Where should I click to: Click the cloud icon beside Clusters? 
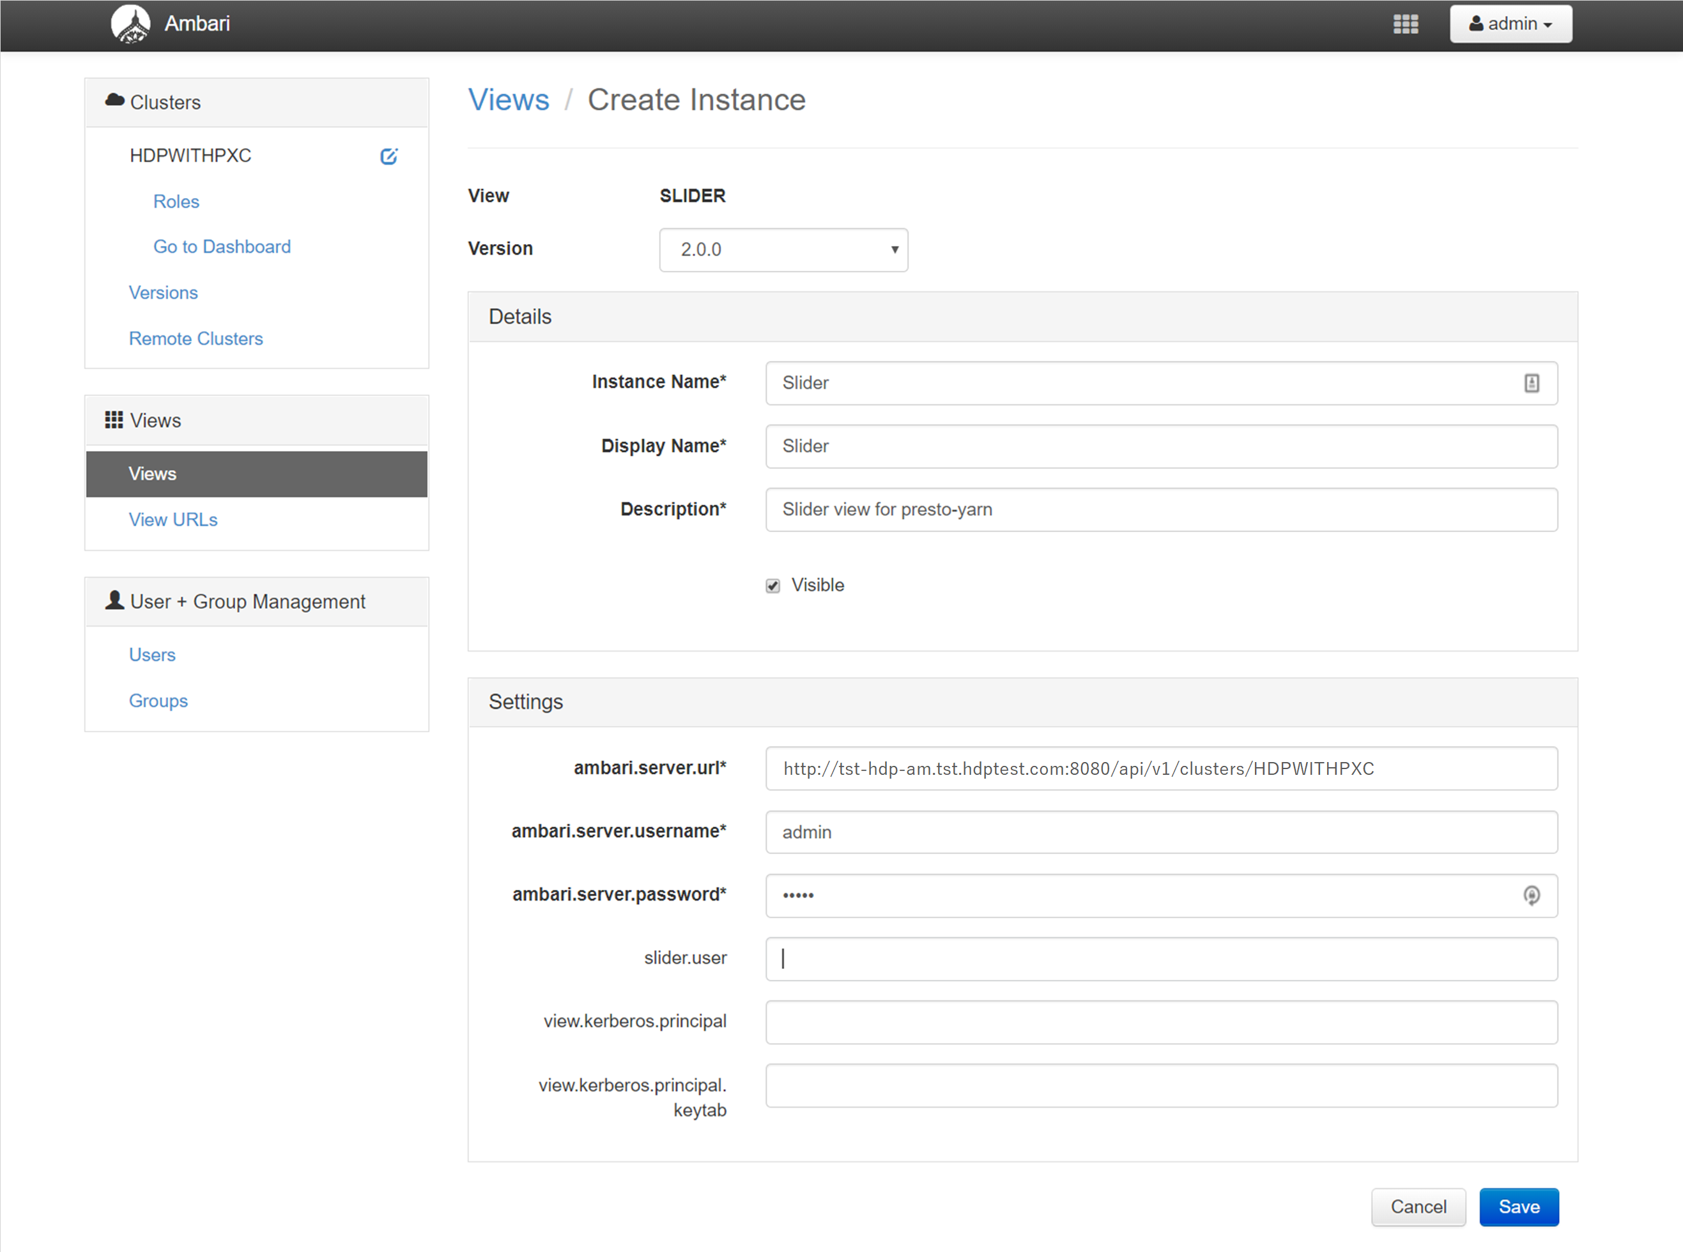(114, 101)
